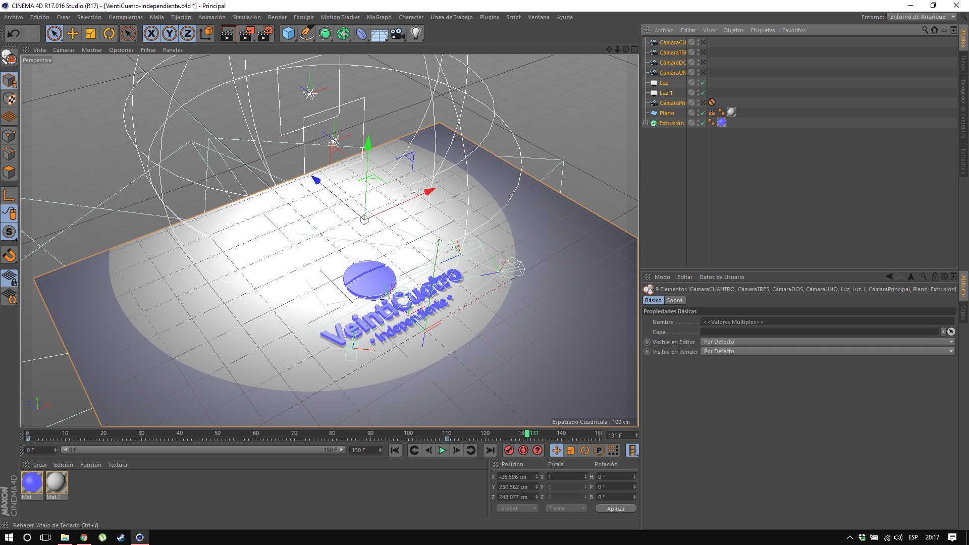Image resolution: width=969 pixels, height=545 pixels.
Task: Toggle Y axis lock
Action: click(170, 34)
